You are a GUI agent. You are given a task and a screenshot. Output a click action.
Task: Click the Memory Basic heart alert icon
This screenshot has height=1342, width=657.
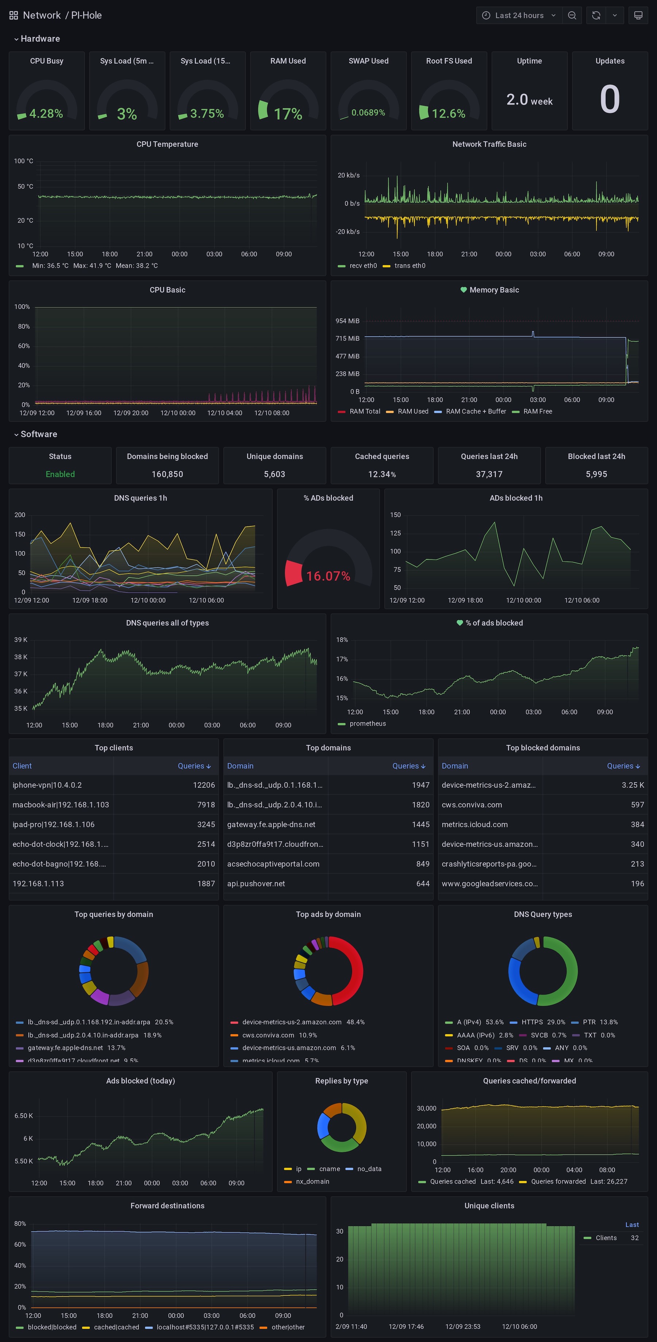(x=463, y=290)
